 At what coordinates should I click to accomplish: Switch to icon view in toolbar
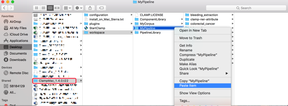[37, 8]
